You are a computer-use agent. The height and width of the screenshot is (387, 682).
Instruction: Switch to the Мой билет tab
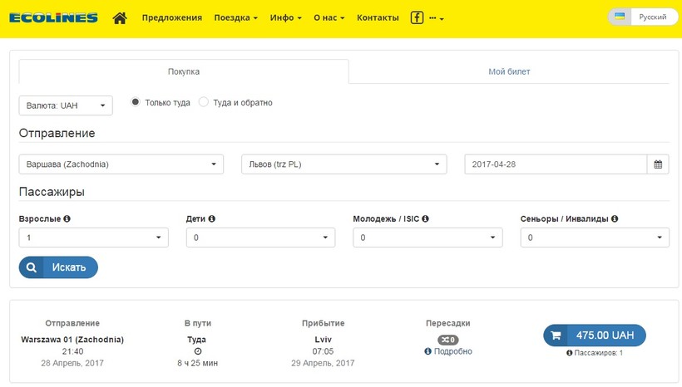tap(509, 71)
